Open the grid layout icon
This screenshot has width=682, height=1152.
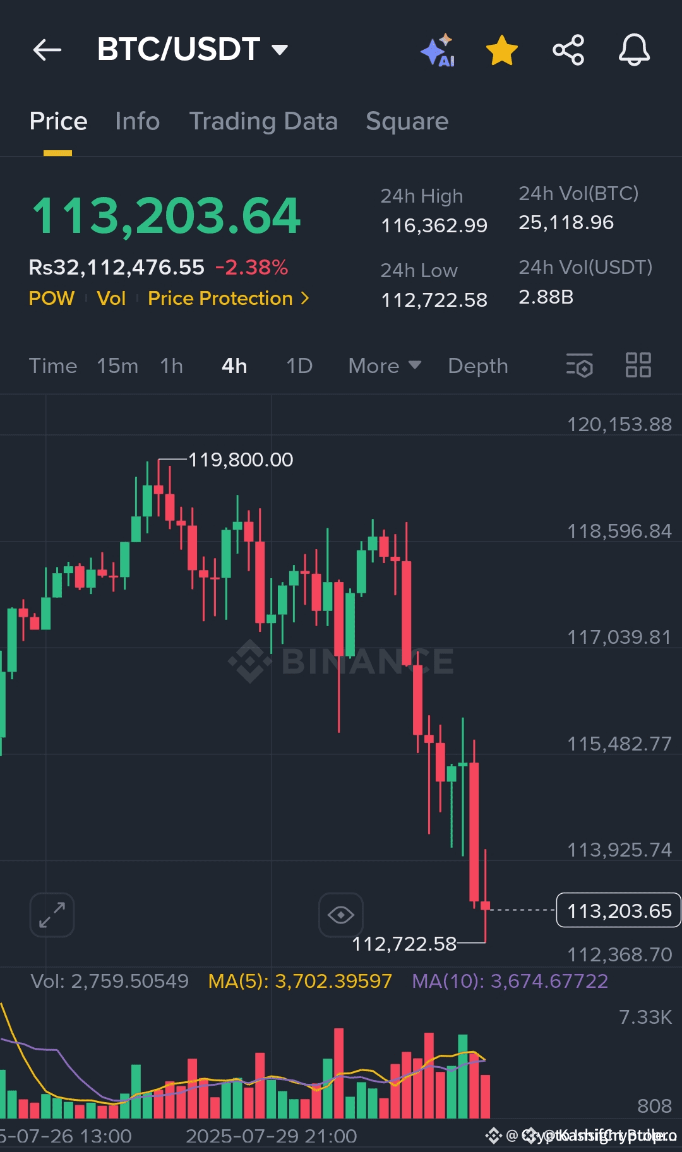click(x=638, y=365)
